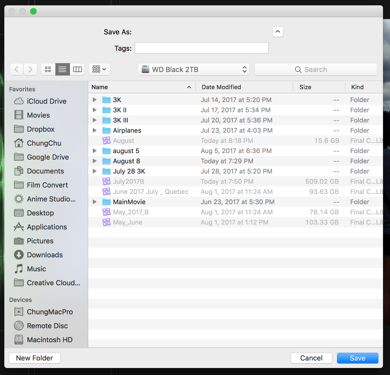Click the Save button
Image resolution: width=390 pixels, height=375 pixels.
tap(358, 358)
